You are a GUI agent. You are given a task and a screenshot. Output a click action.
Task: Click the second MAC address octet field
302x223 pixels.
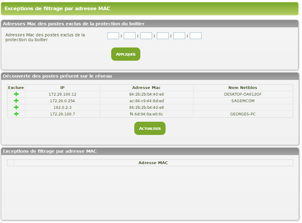pos(130,36)
